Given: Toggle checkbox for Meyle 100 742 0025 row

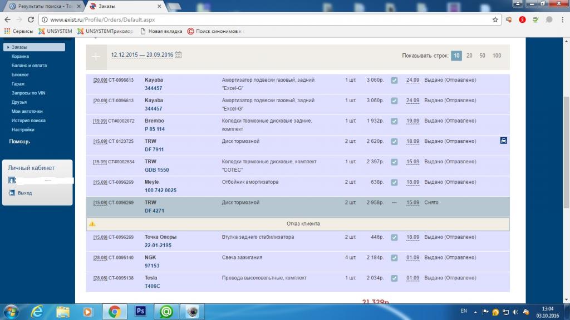Looking at the screenshot, I should click(394, 182).
